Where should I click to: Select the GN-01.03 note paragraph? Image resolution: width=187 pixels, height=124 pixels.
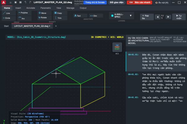coord(156,99)
